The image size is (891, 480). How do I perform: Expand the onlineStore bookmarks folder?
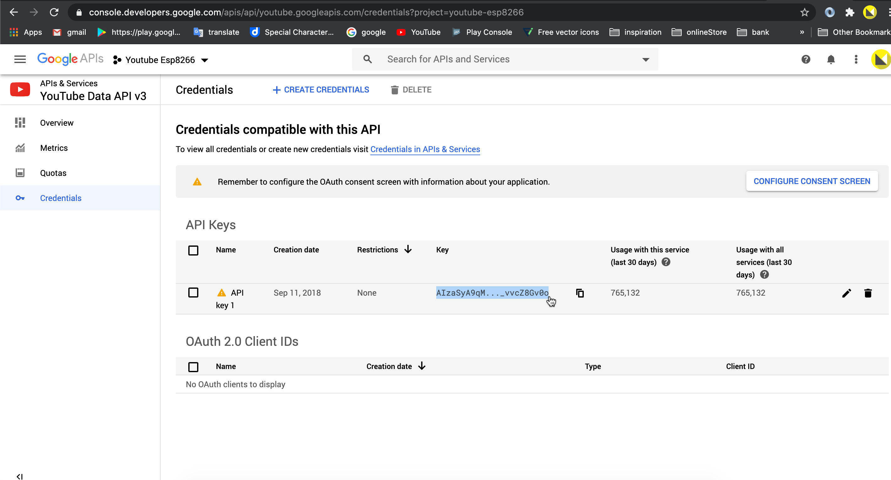pyautogui.click(x=699, y=32)
